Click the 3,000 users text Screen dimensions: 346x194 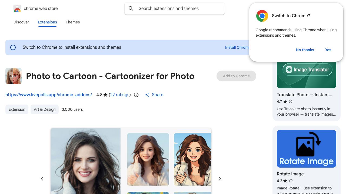(72, 109)
